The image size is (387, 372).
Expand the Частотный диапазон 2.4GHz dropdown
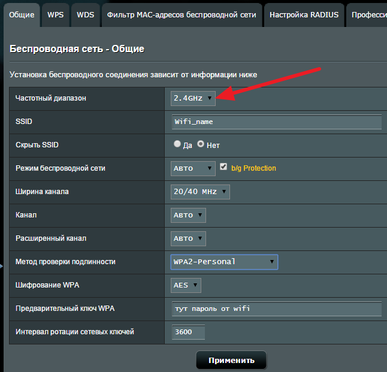click(x=192, y=98)
